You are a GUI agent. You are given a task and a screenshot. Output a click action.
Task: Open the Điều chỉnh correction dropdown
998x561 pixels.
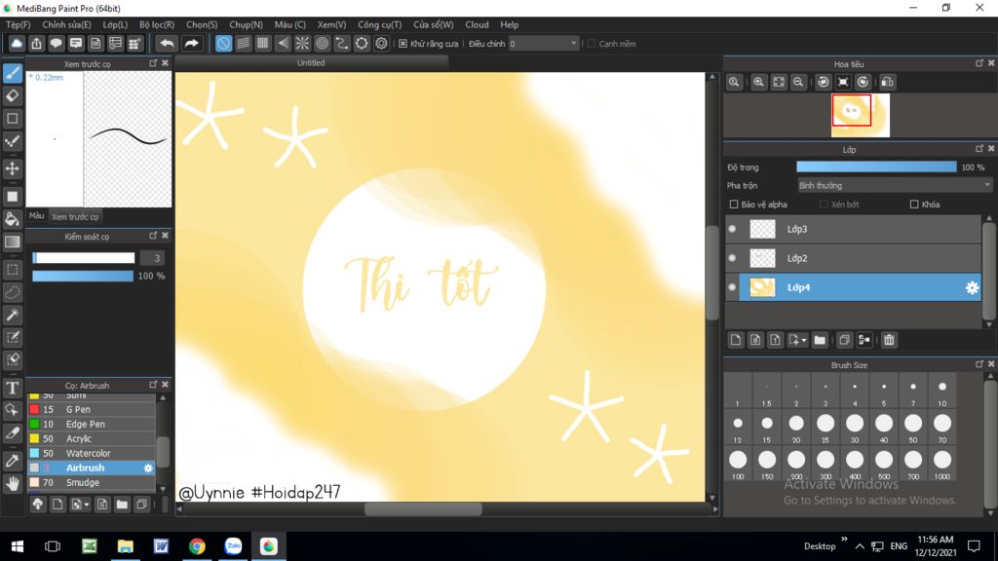pyautogui.click(x=544, y=43)
